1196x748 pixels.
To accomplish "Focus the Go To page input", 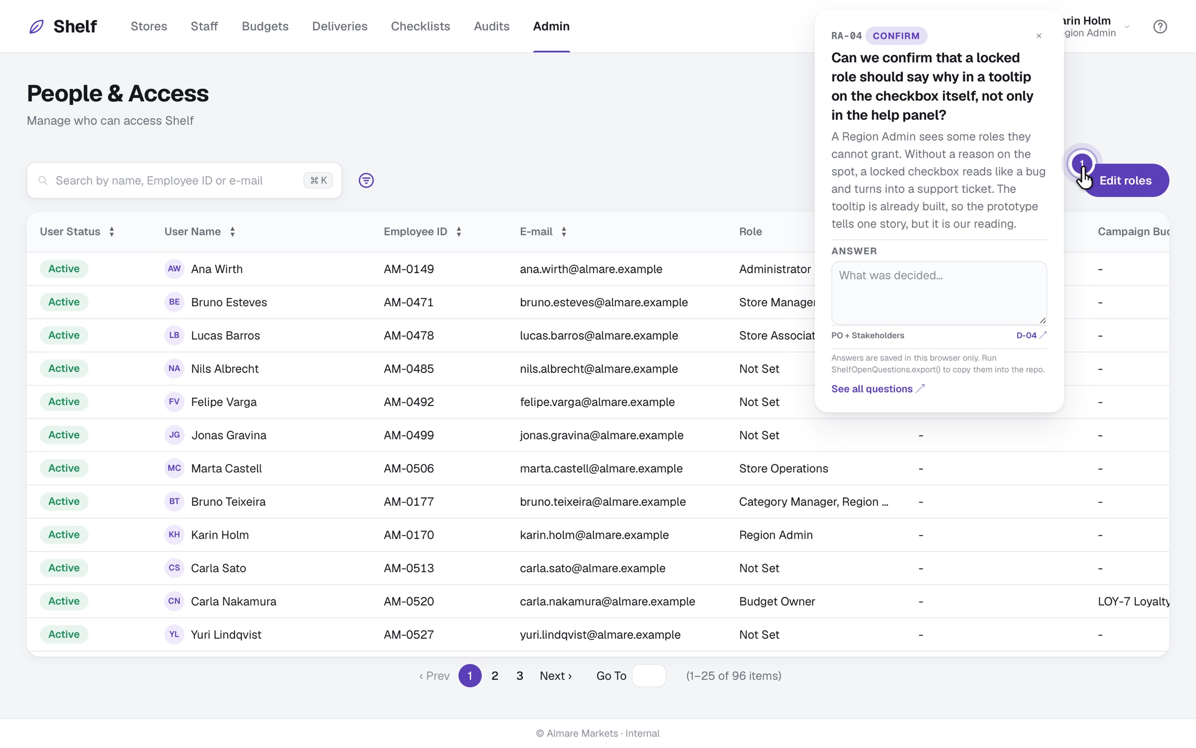I will point(648,676).
